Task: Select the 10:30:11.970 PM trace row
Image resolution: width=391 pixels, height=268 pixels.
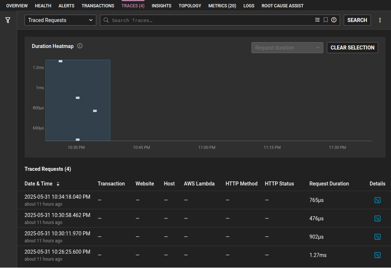Action: click(204, 237)
